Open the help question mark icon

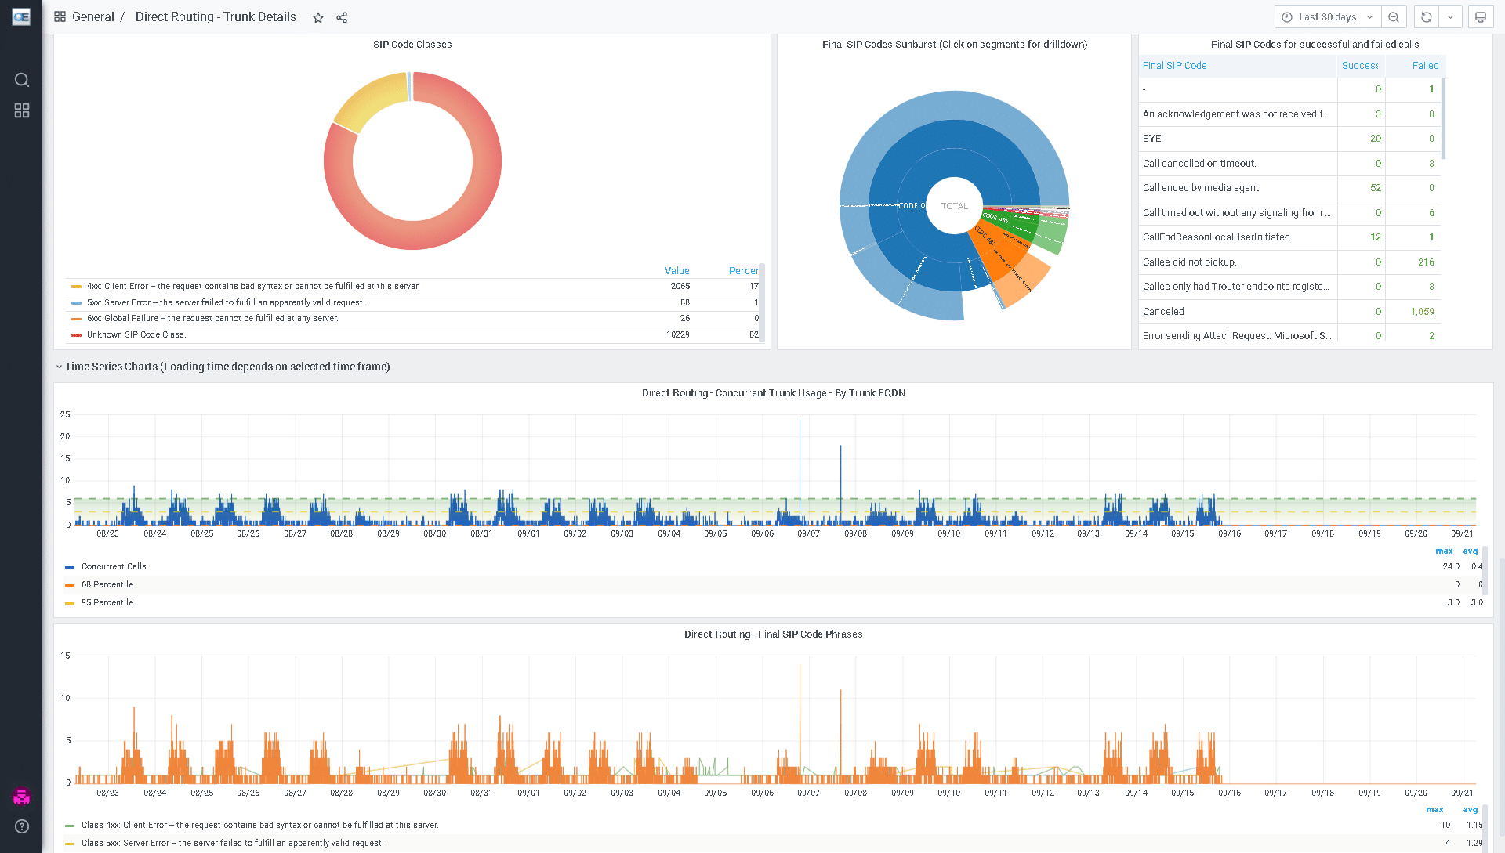click(22, 826)
